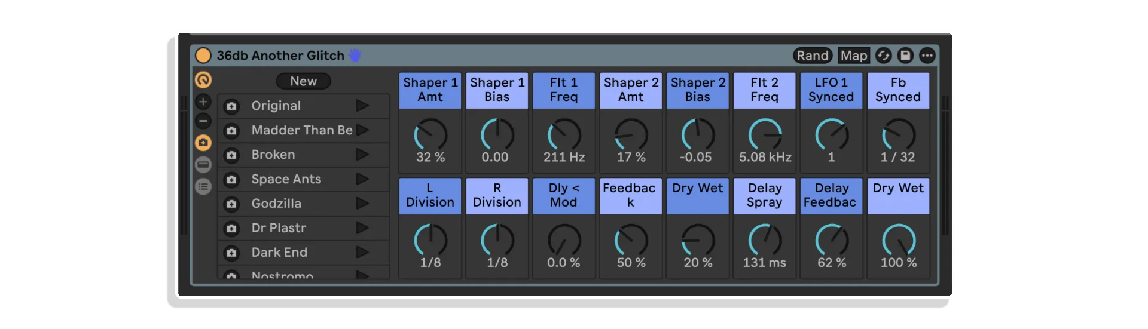This screenshot has width=1148, height=329.
Task: Click the Delay Feedbac knob
Action: [x=832, y=240]
